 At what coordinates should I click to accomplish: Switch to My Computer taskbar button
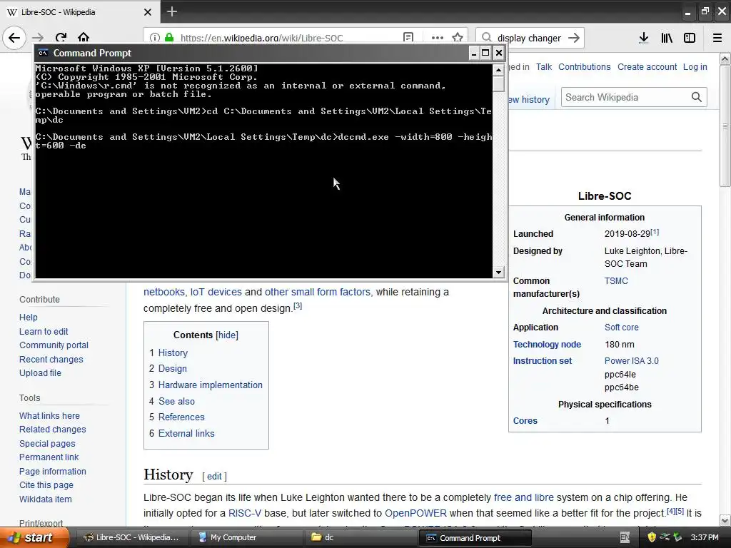pos(246,537)
